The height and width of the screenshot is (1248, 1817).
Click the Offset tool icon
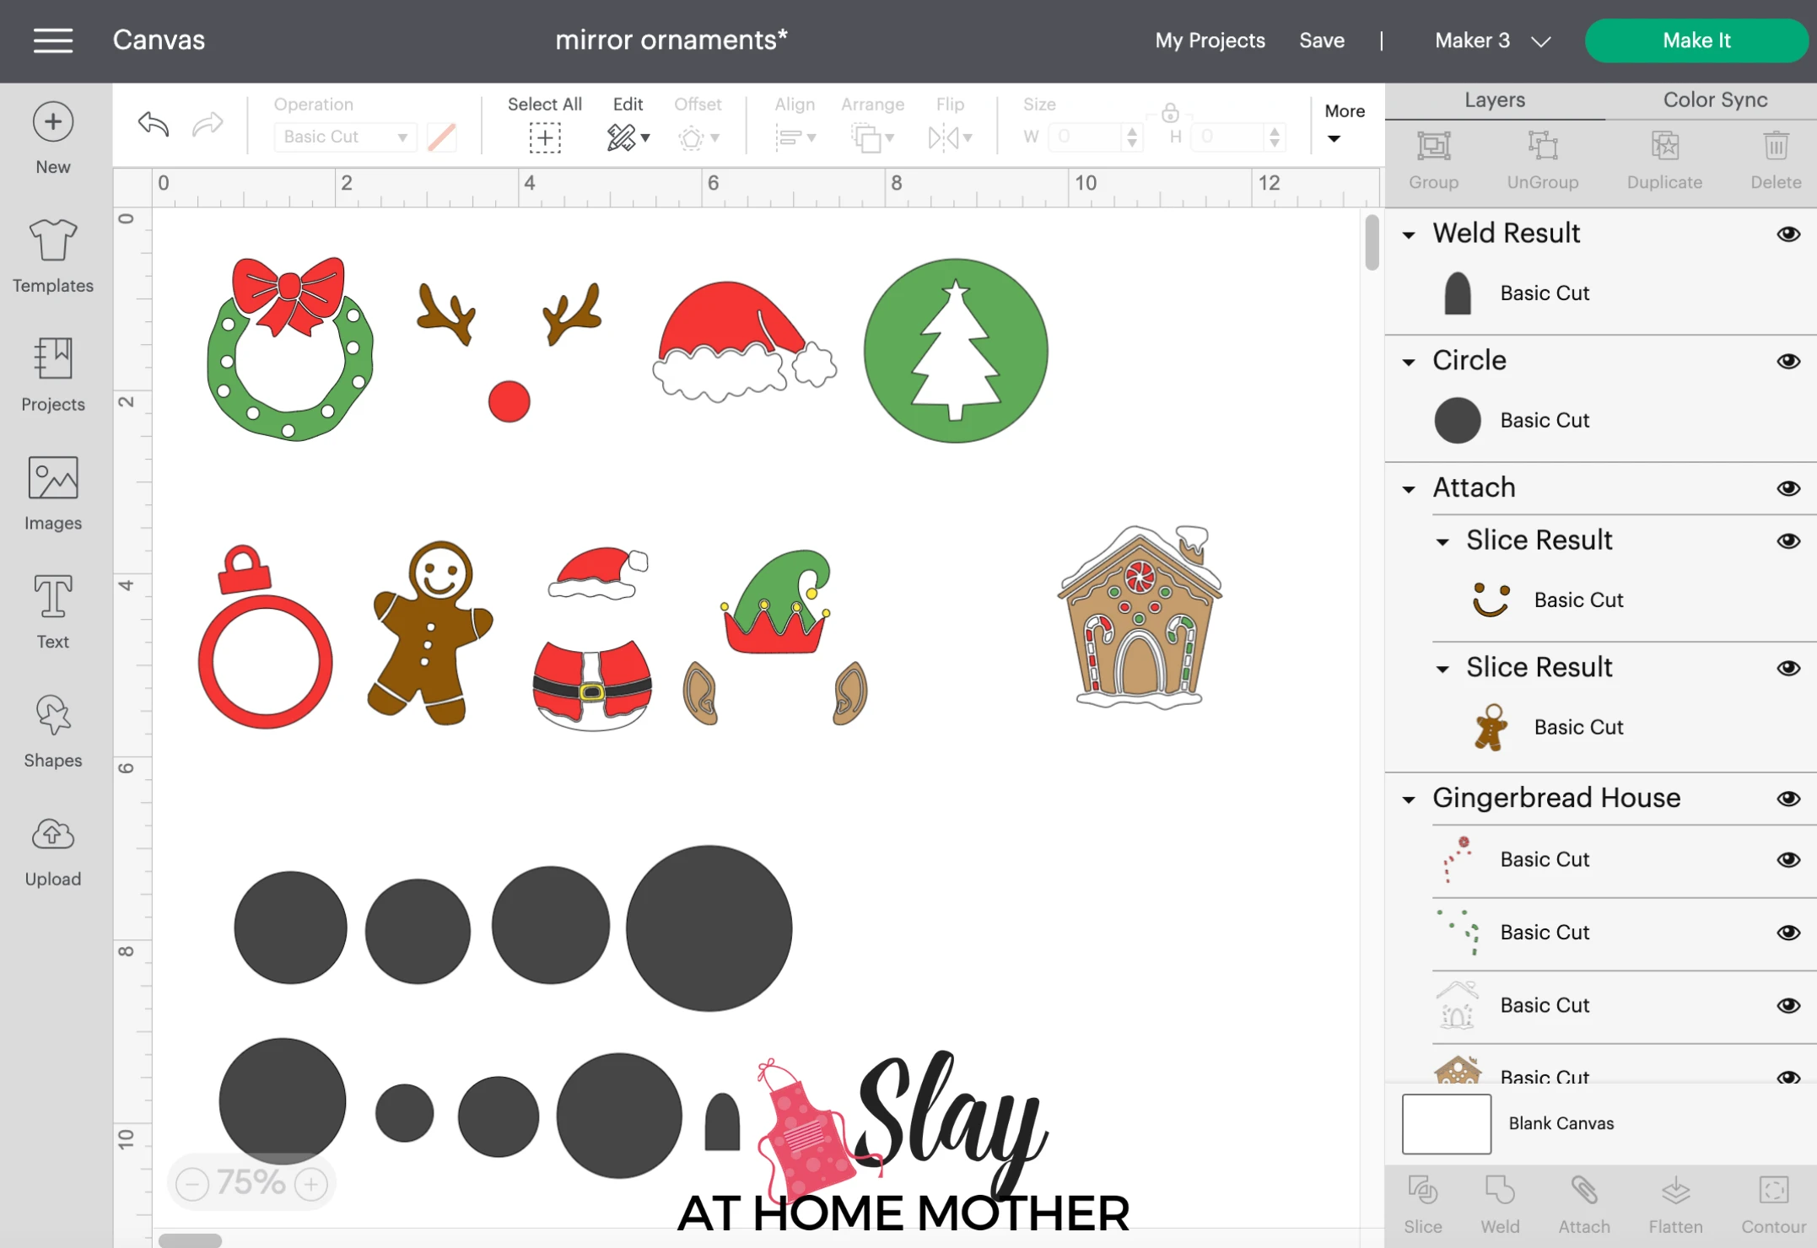pyautogui.click(x=698, y=137)
